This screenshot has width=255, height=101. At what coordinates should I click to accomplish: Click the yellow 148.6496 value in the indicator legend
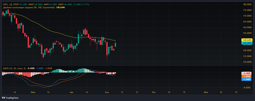60,7
